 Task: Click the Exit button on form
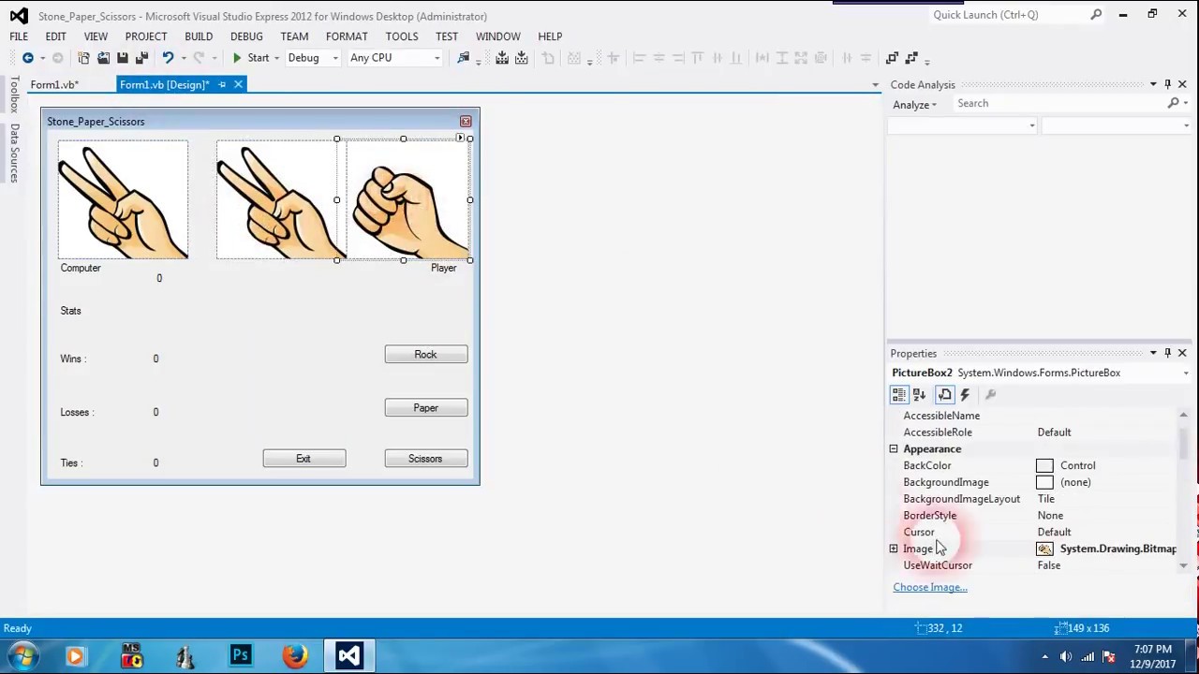click(303, 459)
